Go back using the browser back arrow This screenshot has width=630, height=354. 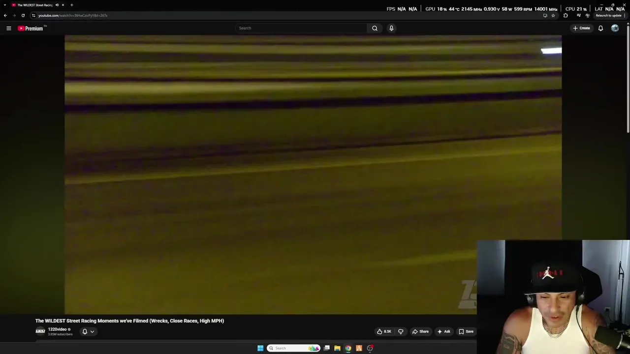point(5,15)
